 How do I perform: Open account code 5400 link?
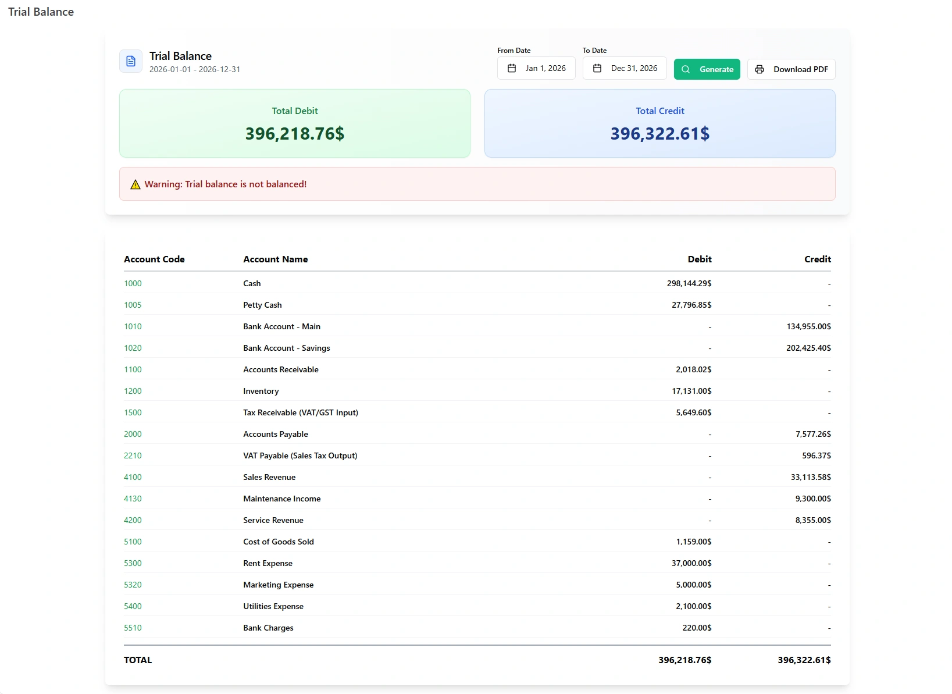tap(133, 606)
